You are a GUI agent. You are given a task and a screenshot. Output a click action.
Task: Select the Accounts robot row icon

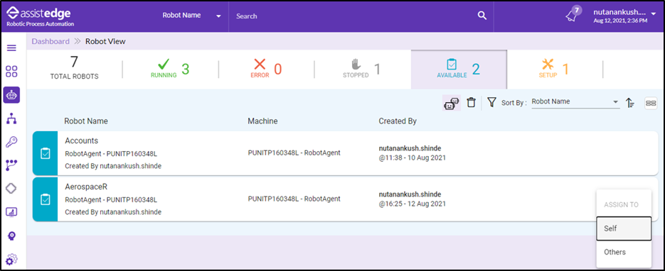pos(45,153)
